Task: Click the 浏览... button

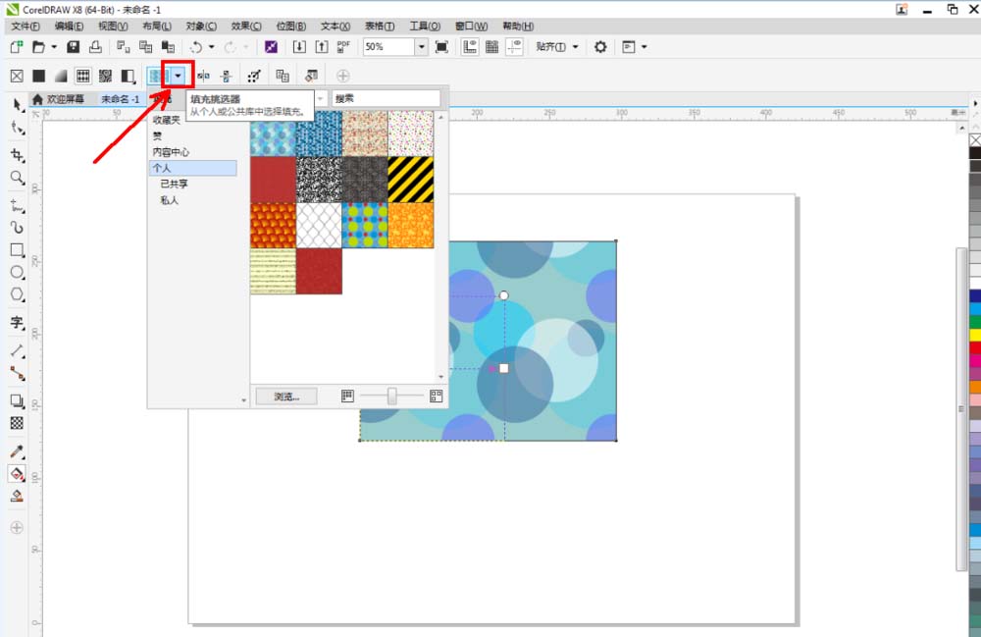Action: point(285,397)
